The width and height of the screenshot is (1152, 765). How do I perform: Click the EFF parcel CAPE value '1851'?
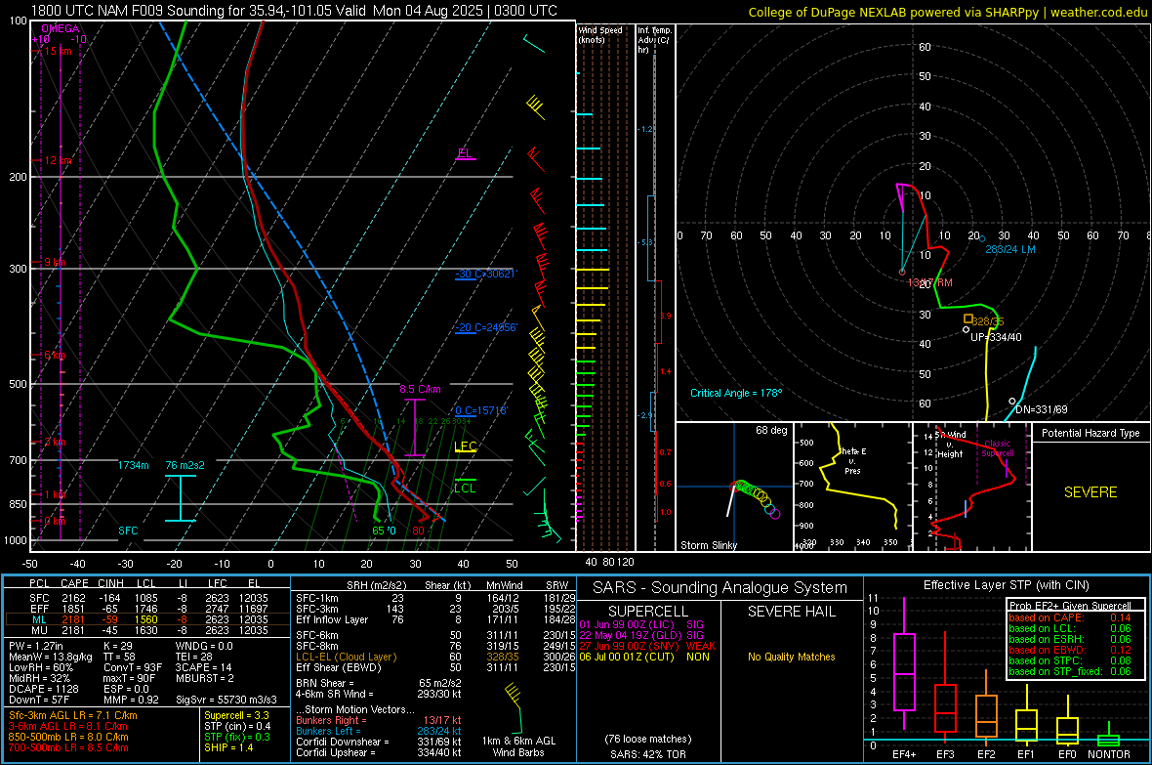click(x=73, y=609)
